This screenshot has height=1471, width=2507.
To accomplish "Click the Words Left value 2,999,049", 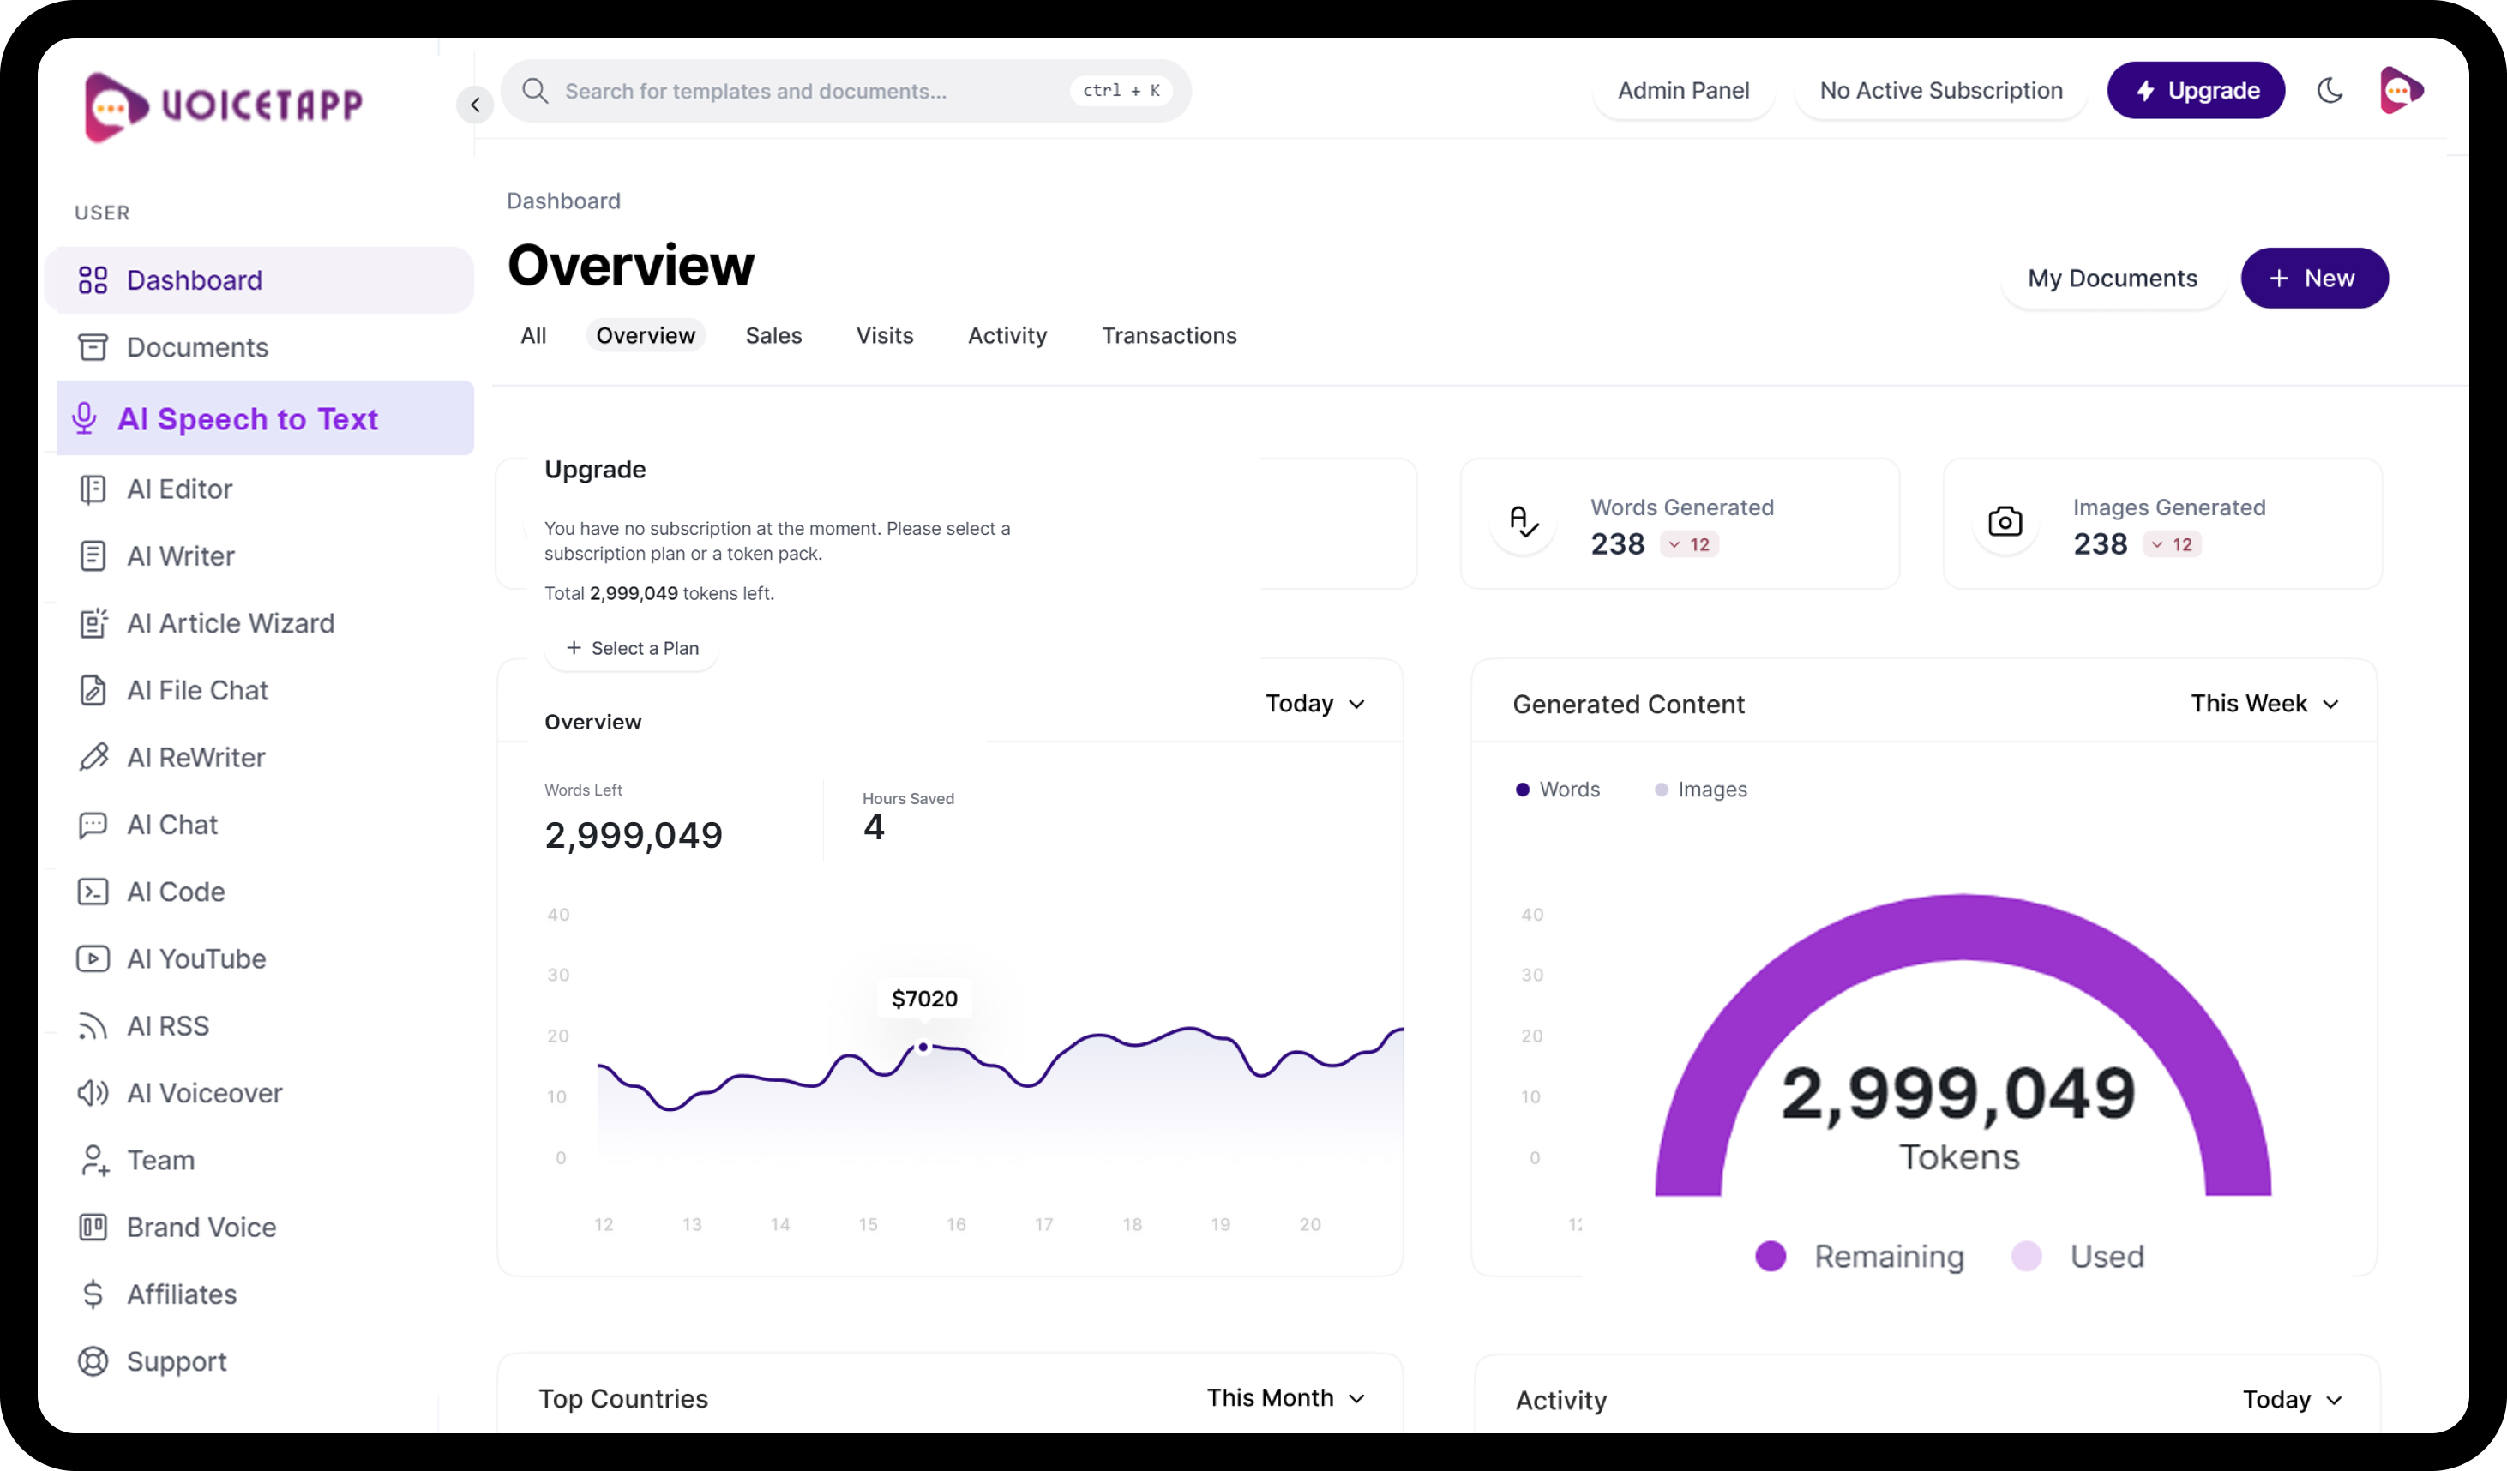I will 634,836.
